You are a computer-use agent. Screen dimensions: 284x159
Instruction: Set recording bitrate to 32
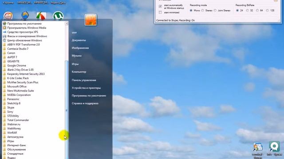247,11
